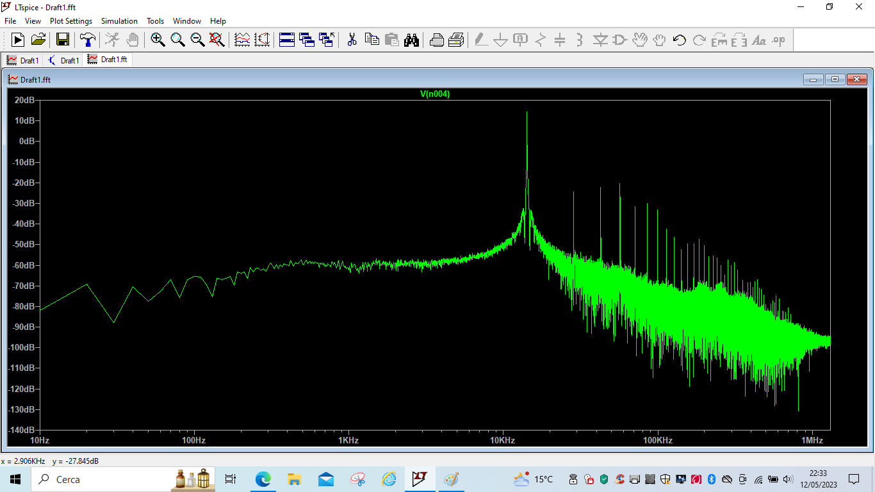Open the File menu
This screenshot has width=875, height=492.
pyautogui.click(x=10, y=21)
